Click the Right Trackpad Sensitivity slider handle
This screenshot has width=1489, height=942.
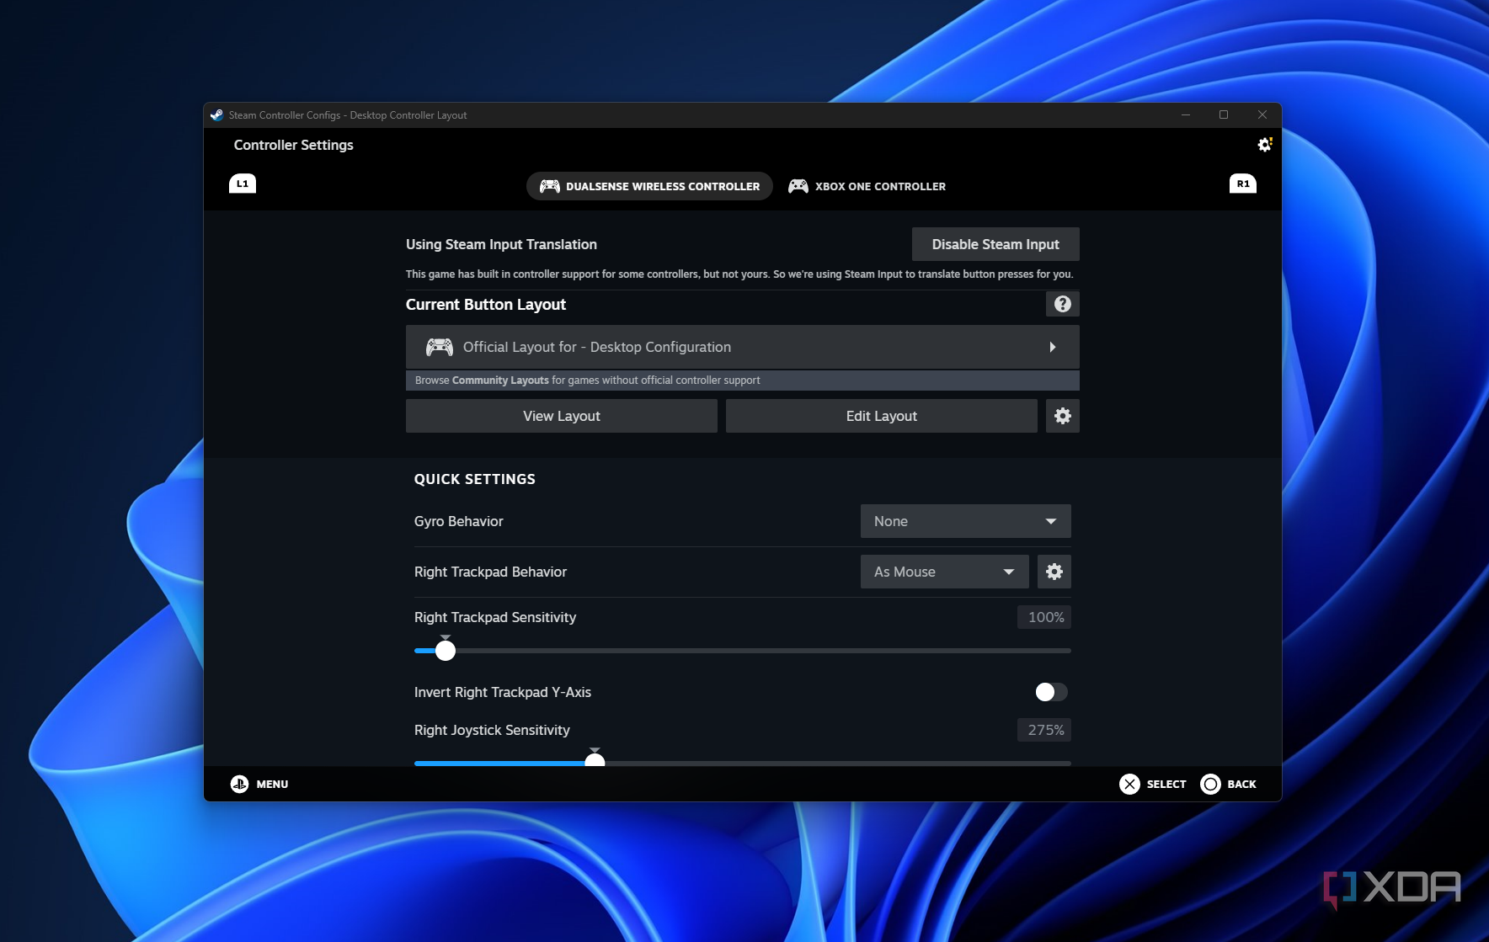point(446,651)
